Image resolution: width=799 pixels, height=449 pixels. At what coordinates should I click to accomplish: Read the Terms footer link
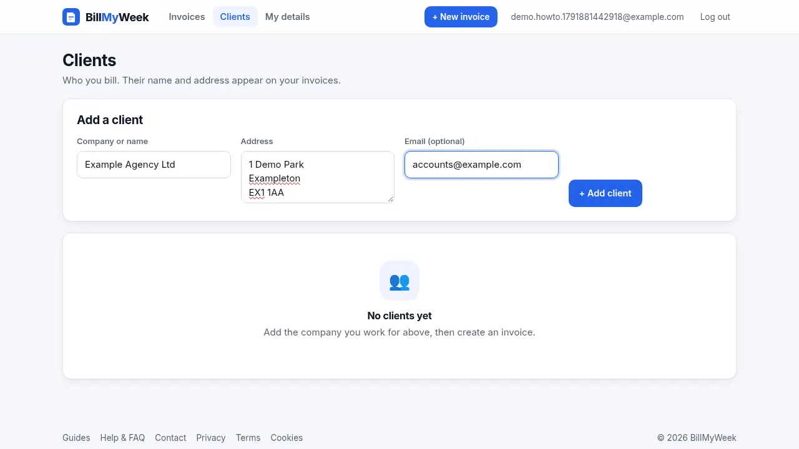248,438
